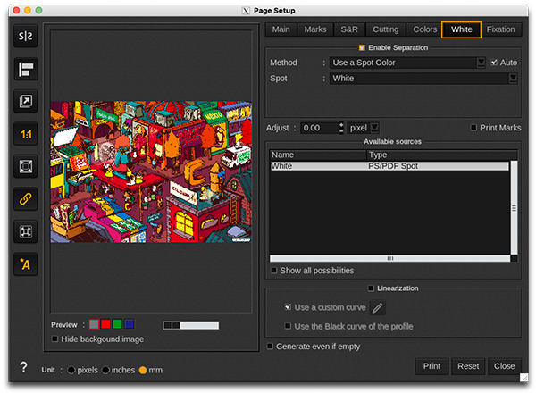Viewport: 536px width, 393px height.
Task: Click the left-align bars icon in the sidebar
Action: click(x=25, y=70)
